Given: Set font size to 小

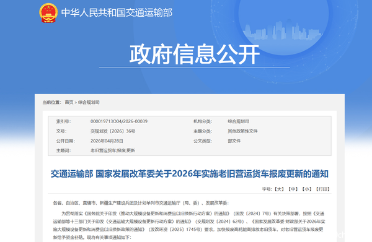Looking at the screenshot, I should [307, 189].
